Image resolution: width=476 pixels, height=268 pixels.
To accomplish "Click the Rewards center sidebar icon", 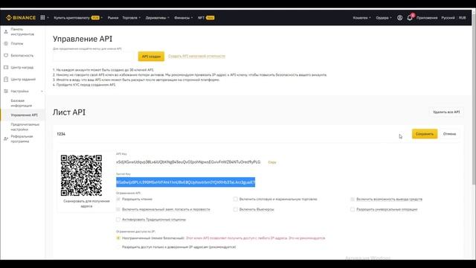I will click(6, 67).
